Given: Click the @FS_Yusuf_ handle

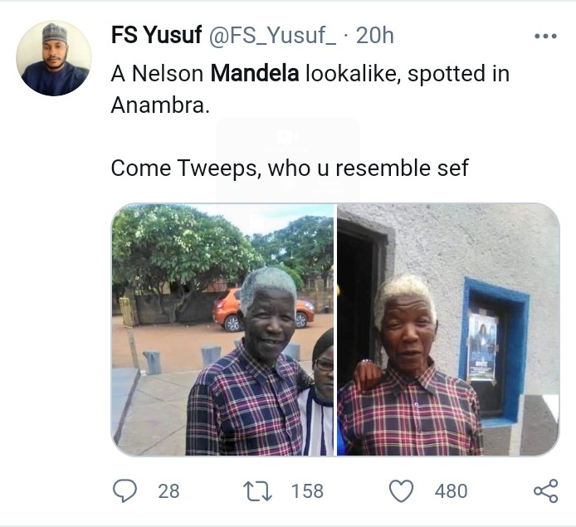Looking at the screenshot, I should (271, 36).
